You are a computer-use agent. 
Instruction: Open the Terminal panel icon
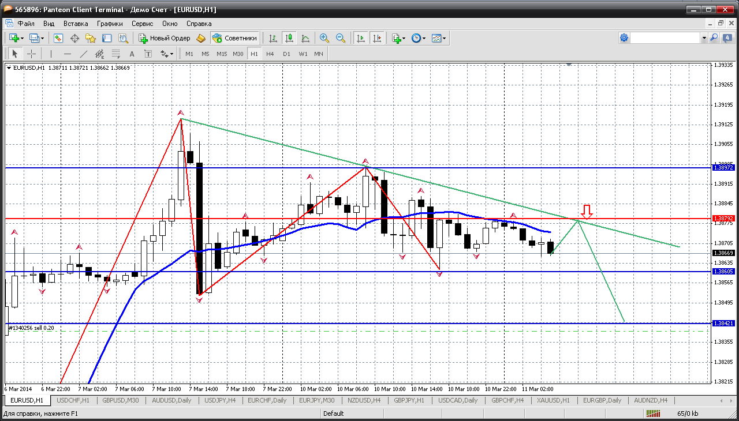[x=107, y=38]
